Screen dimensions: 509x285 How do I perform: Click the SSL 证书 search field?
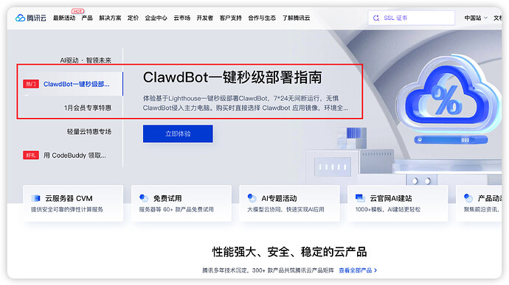pyautogui.click(x=412, y=18)
